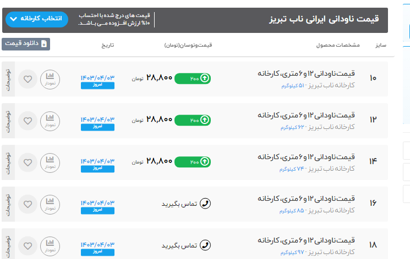Click the دانلود قیمت download button

pyautogui.click(x=26, y=44)
